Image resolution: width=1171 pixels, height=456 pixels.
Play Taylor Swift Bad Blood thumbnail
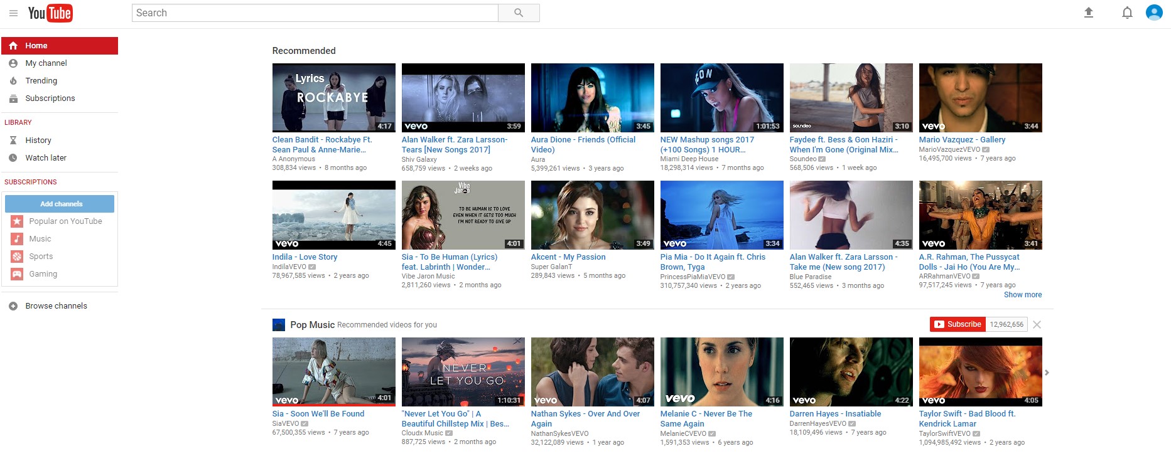click(x=981, y=372)
